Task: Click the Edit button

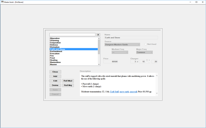Action: pos(55,81)
